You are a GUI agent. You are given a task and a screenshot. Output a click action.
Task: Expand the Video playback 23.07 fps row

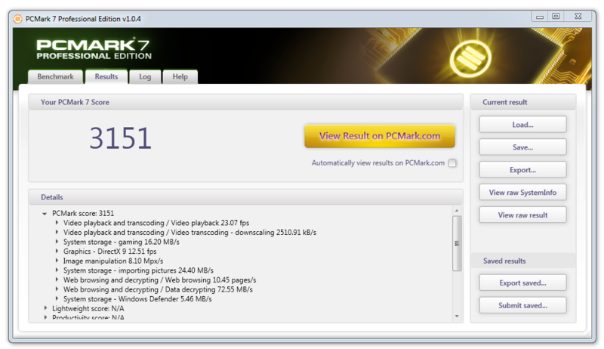57,222
